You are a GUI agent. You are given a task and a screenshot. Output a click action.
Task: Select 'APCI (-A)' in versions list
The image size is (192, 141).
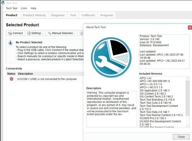tap(146, 78)
